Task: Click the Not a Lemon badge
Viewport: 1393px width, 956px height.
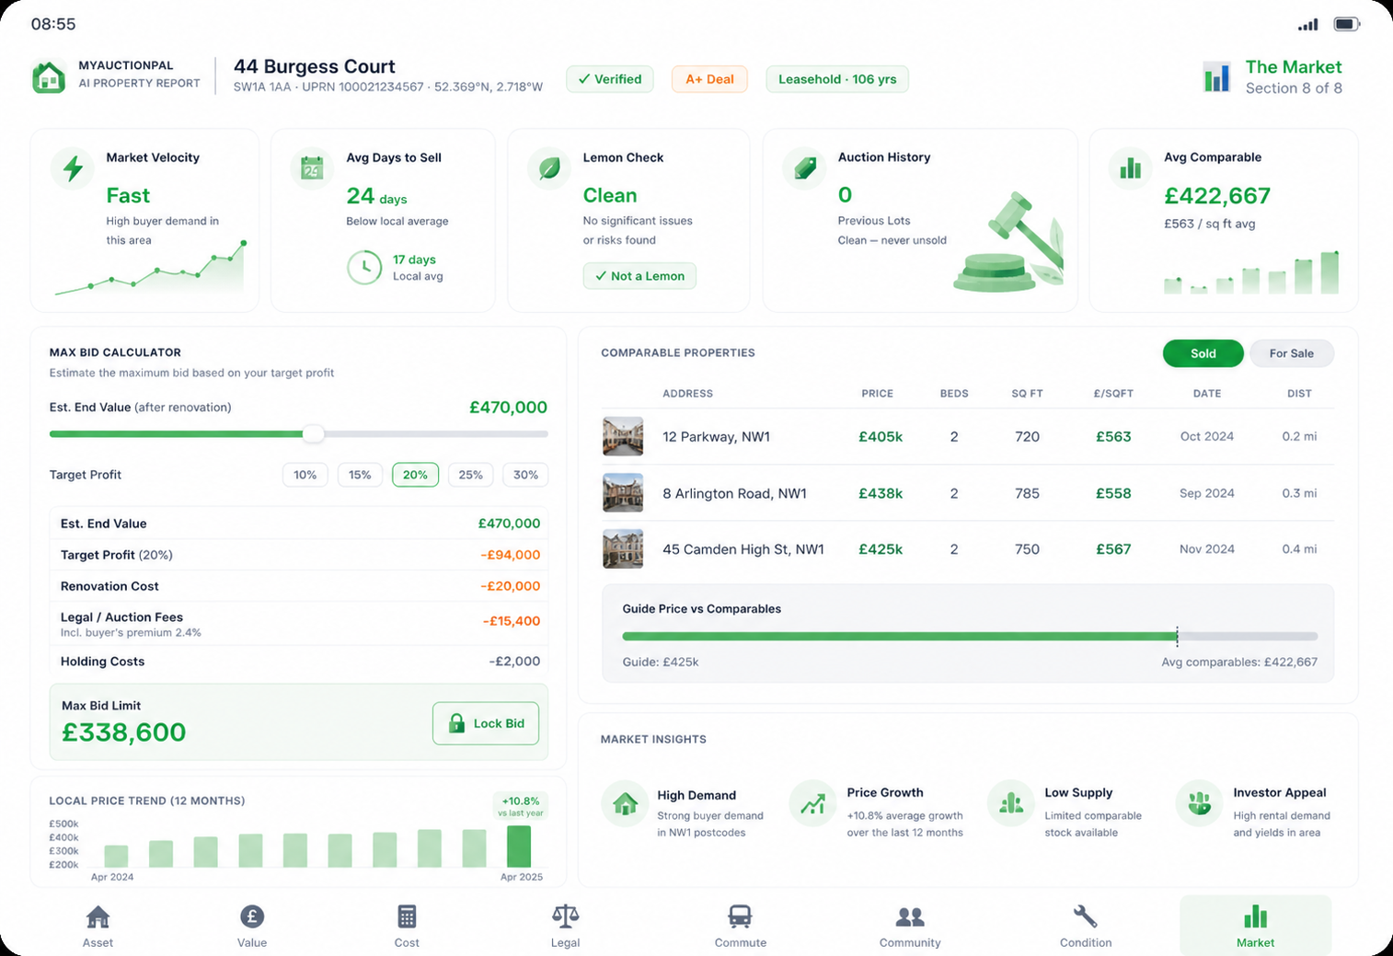Action: (639, 276)
